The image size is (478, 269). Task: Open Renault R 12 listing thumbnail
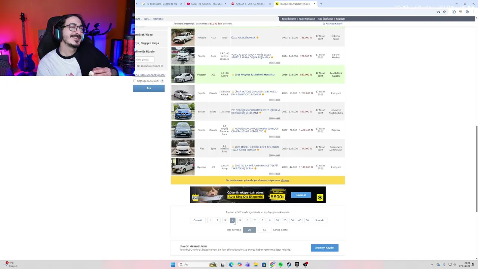coord(183,37)
